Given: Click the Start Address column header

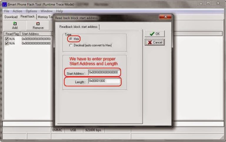Looking at the screenshot, I should click(x=36, y=34).
